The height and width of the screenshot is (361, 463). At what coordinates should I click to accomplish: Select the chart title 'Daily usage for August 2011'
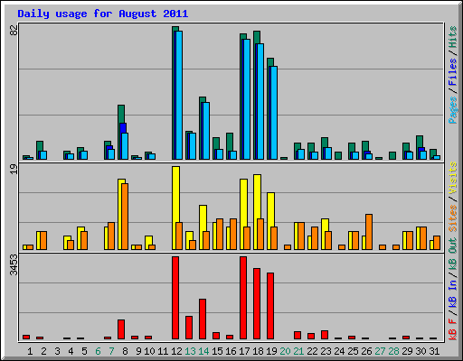tap(103, 14)
